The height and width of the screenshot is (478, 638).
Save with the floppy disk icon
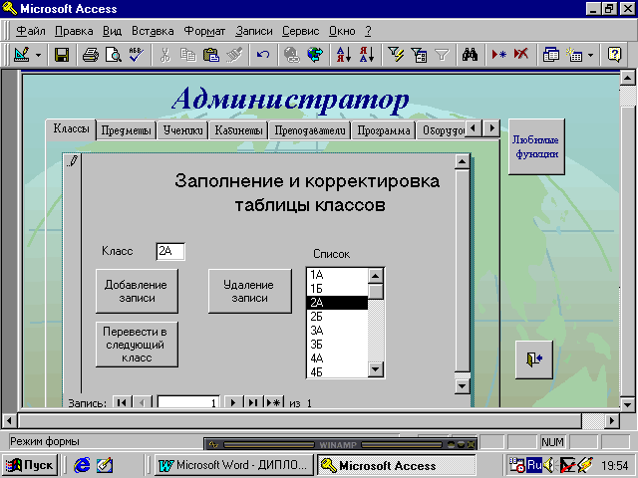click(62, 55)
